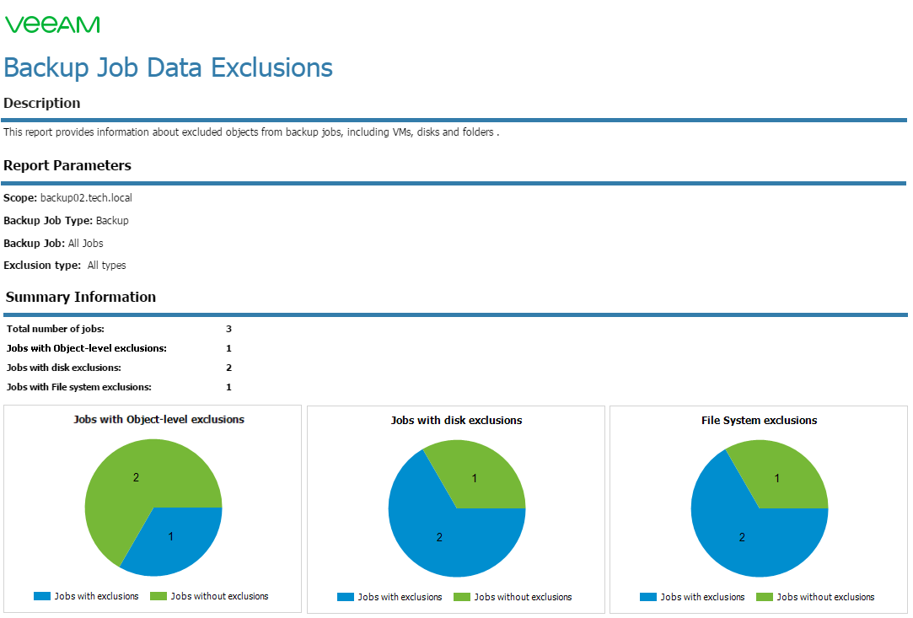Click the Jobs with Object-level exclusions summary label

(x=86, y=348)
